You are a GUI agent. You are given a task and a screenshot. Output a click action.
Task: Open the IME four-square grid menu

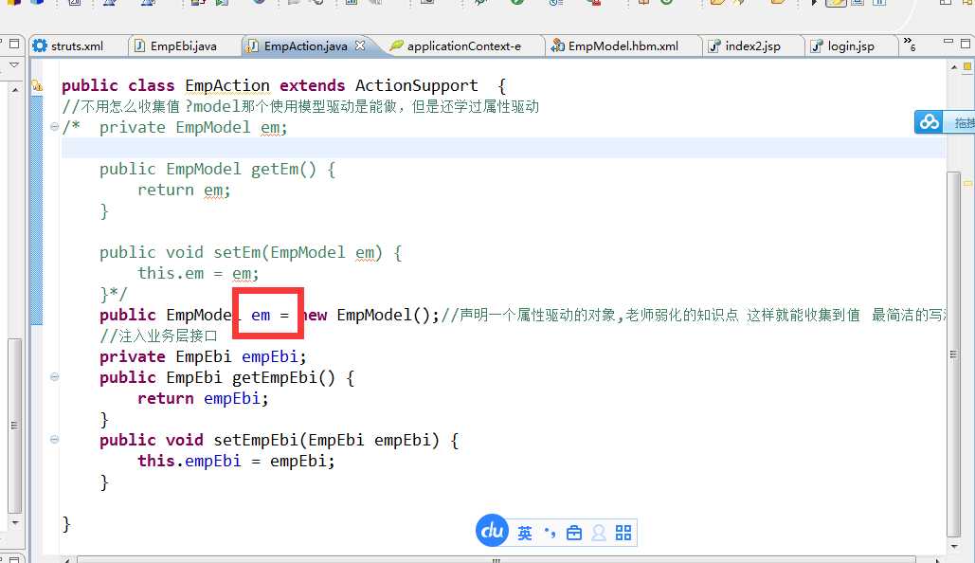pyautogui.click(x=623, y=533)
